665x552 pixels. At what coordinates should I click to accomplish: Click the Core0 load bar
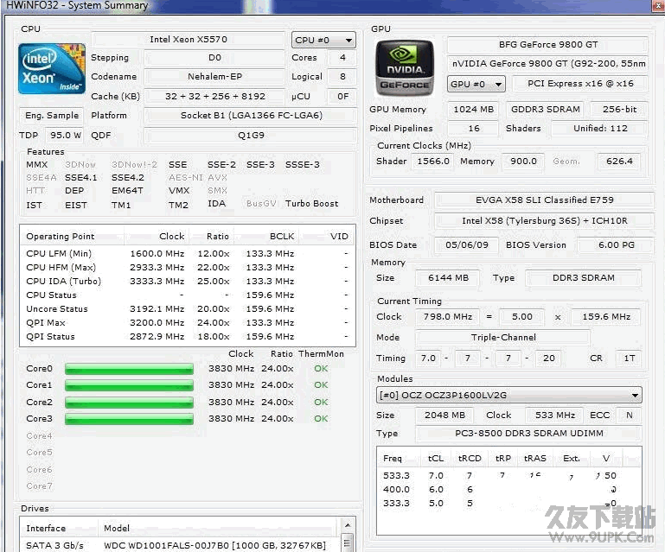coord(129,369)
